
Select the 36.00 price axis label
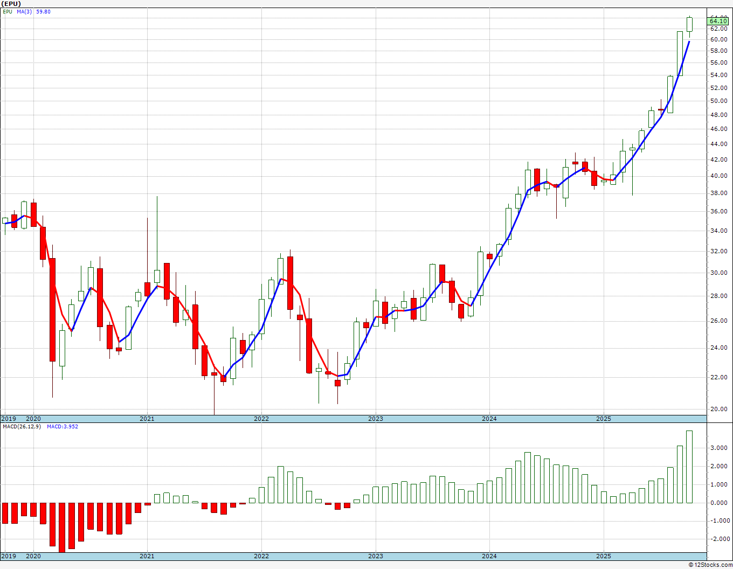718,212
